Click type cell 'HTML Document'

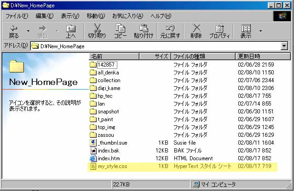193,158
